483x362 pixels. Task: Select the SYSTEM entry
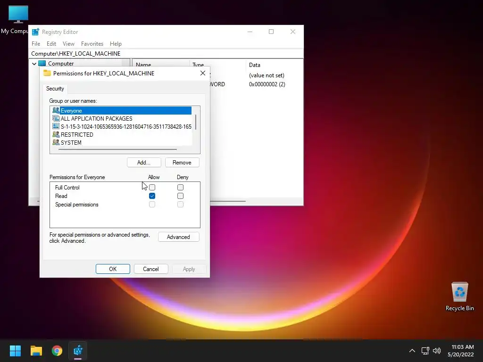(x=122, y=142)
